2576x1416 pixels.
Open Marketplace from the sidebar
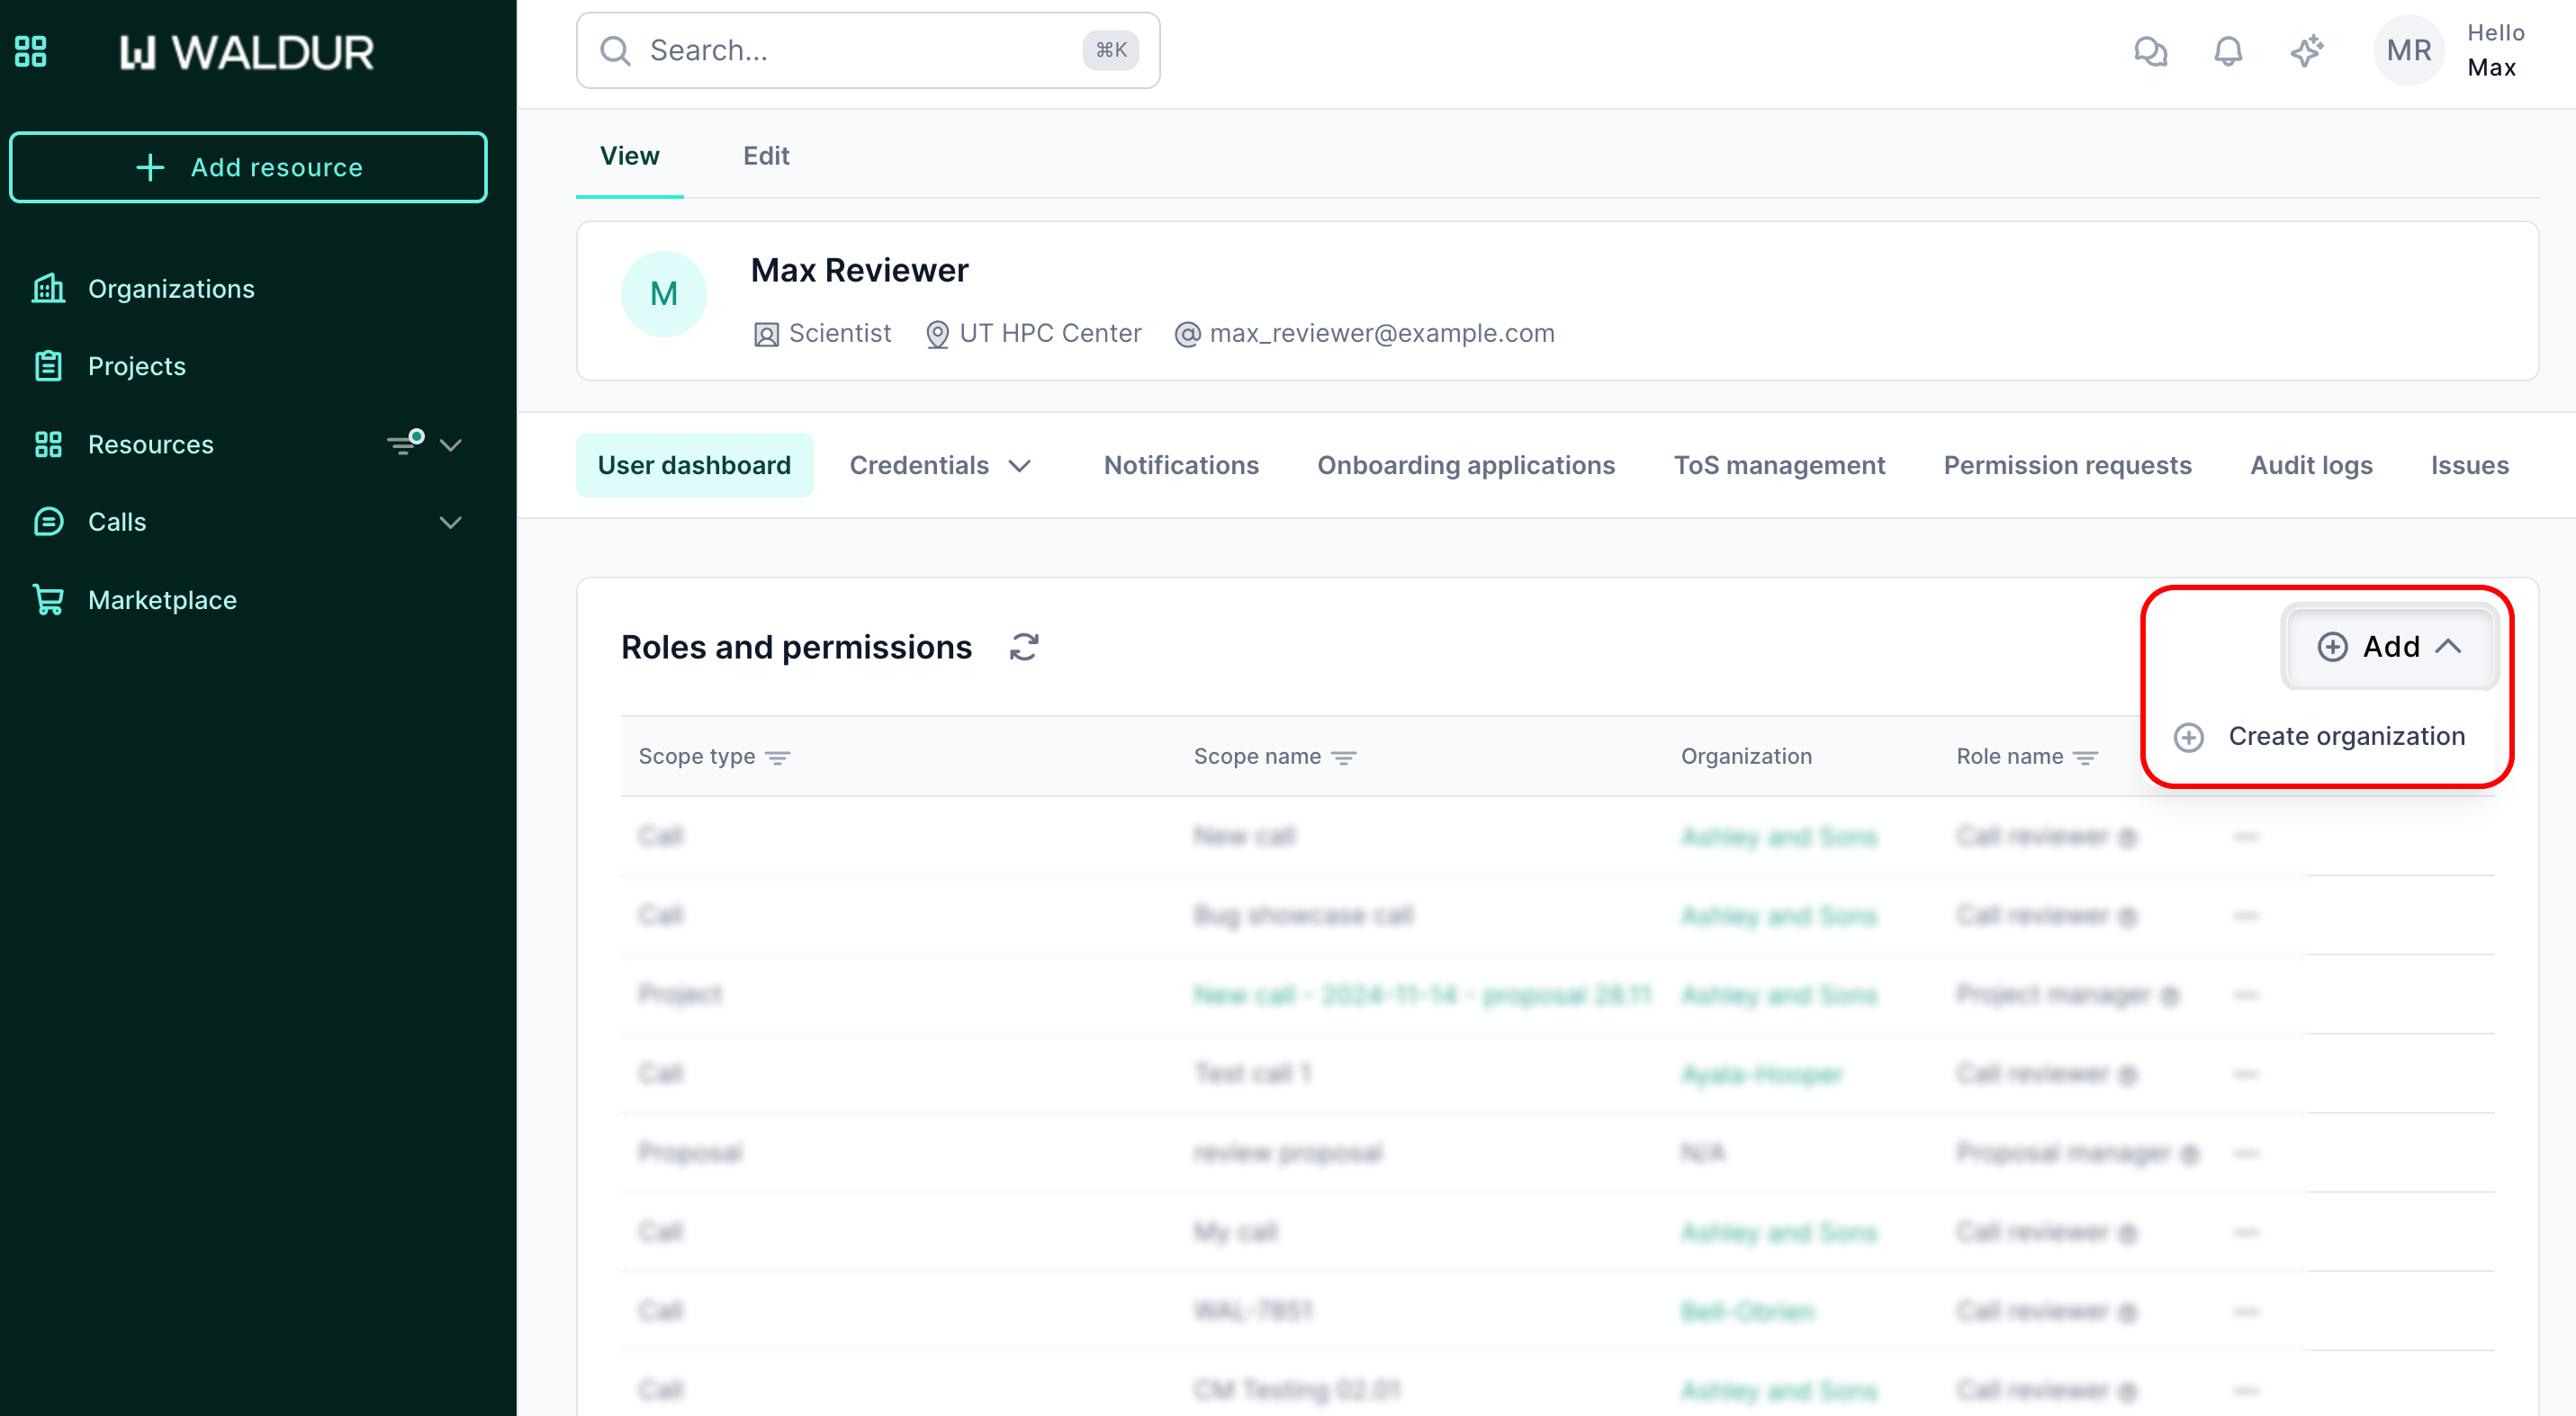click(162, 599)
